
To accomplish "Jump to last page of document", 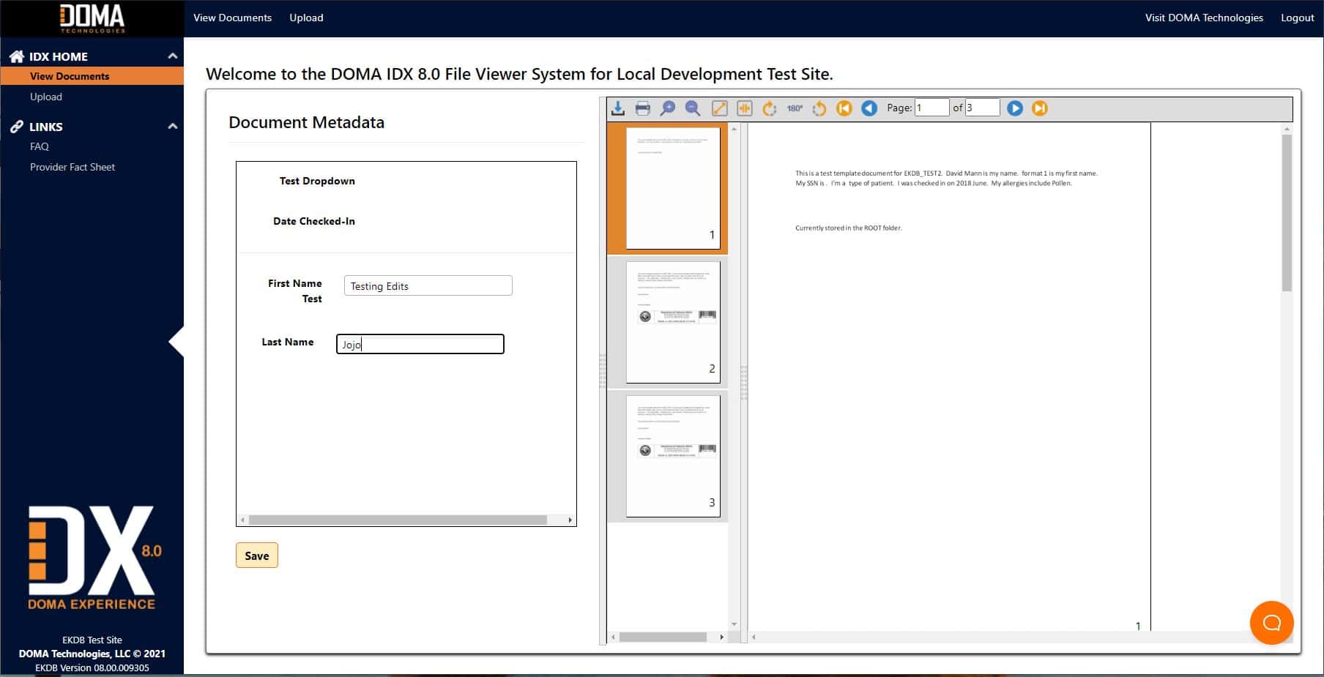I will (1040, 108).
